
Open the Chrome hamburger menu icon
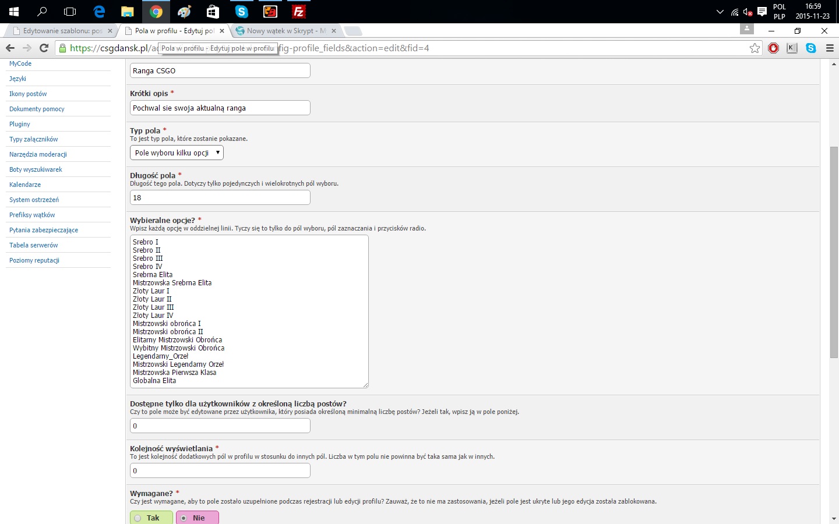pyautogui.click(x=830, y=48)
